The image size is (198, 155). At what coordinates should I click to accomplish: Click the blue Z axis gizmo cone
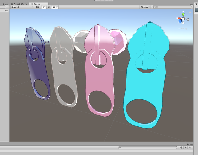tap(180, 21)
